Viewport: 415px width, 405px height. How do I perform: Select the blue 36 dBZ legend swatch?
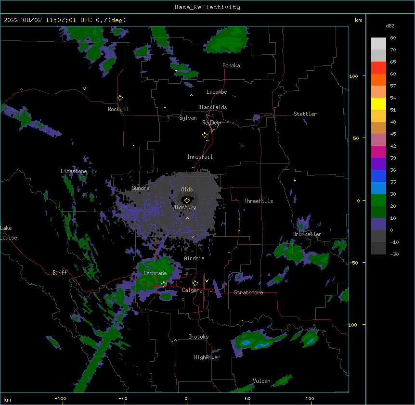[x=378, y=176]
